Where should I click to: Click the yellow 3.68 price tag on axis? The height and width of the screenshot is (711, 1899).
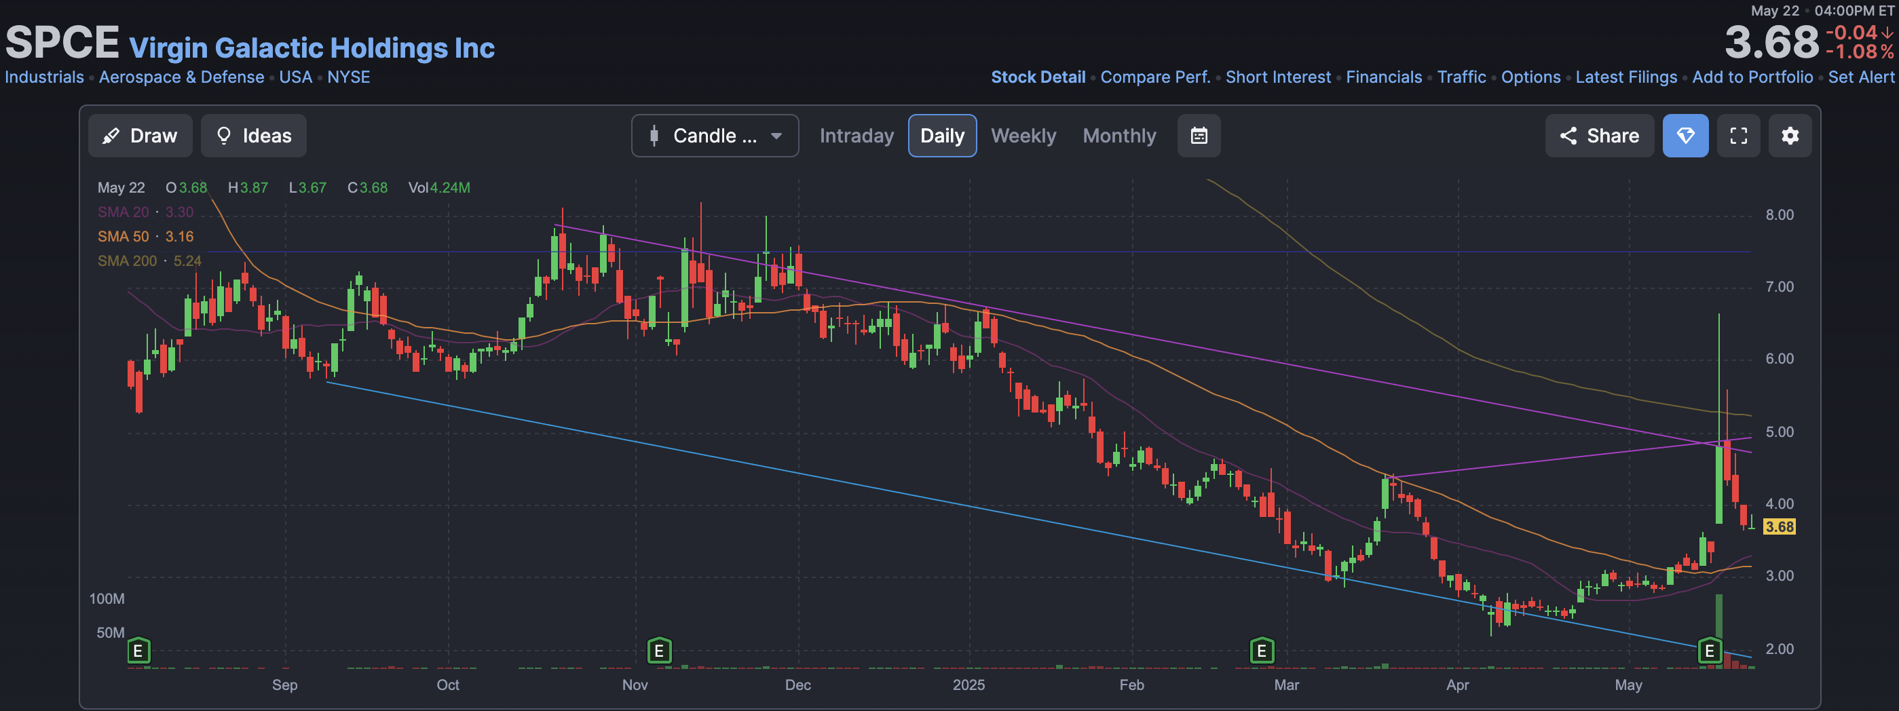(1779, 526)
